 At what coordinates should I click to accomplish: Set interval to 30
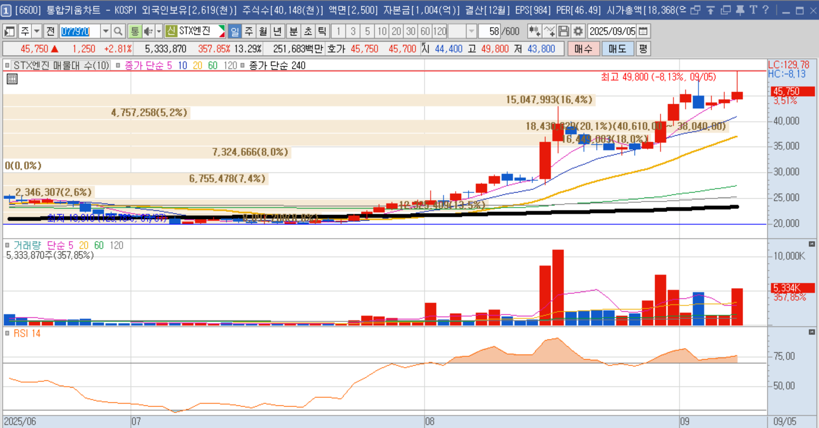[x=411, y=31]
